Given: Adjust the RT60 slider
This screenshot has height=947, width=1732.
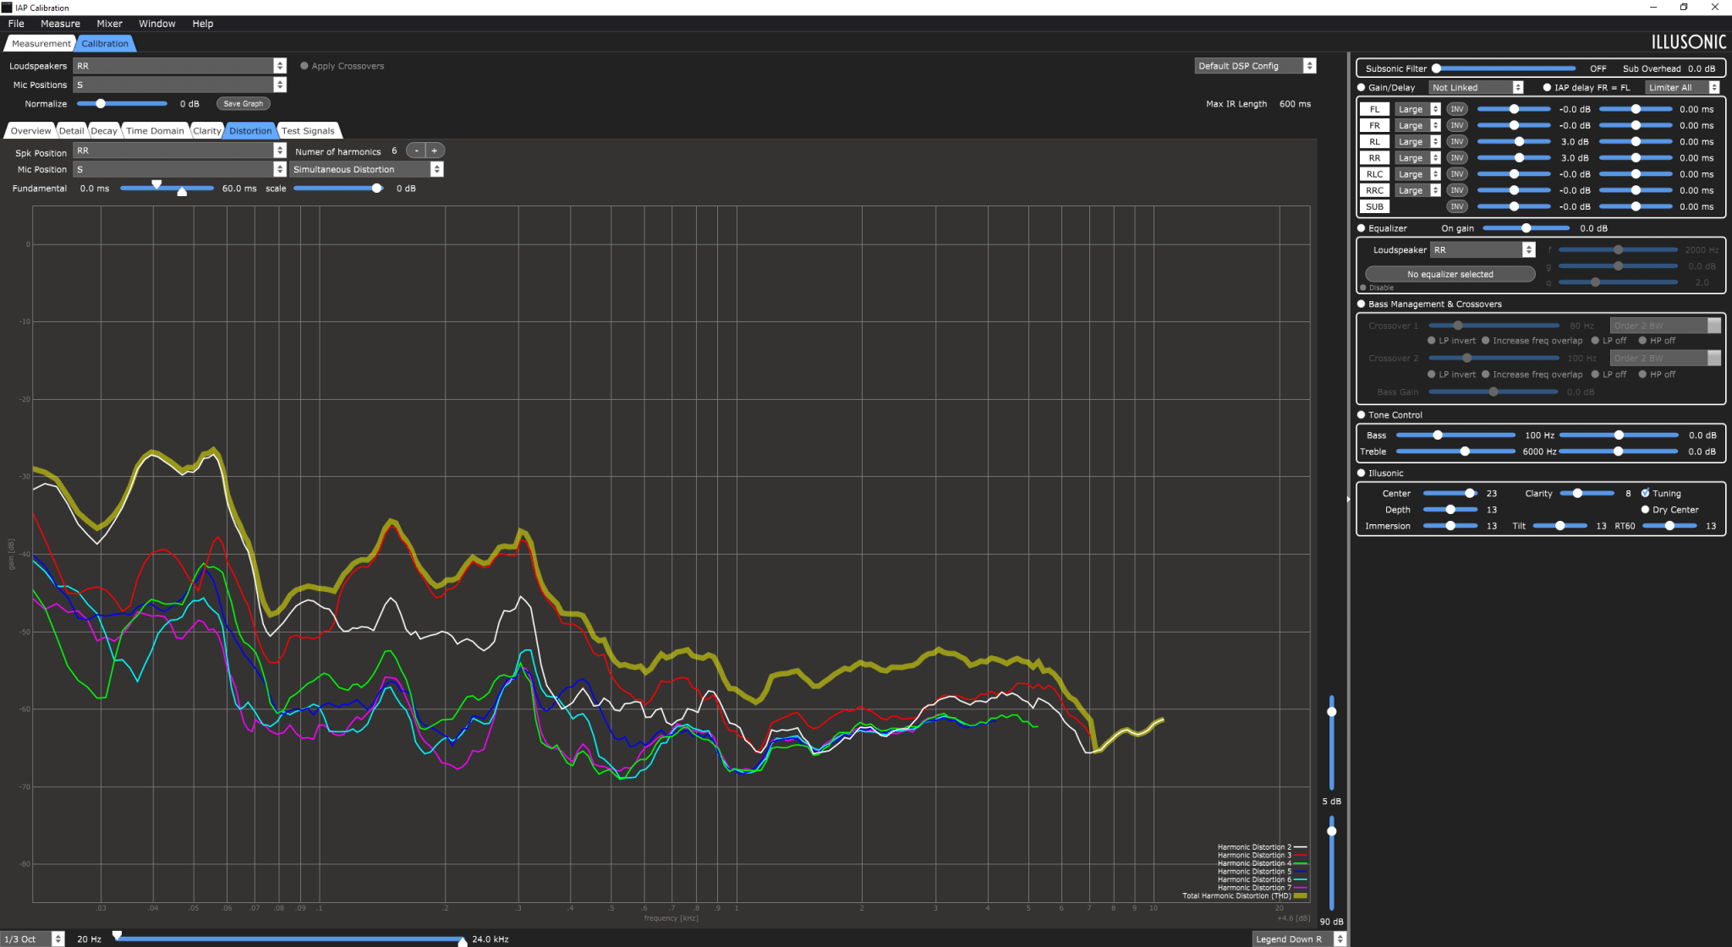Looking at the screenshot, I should [1670, 526].
